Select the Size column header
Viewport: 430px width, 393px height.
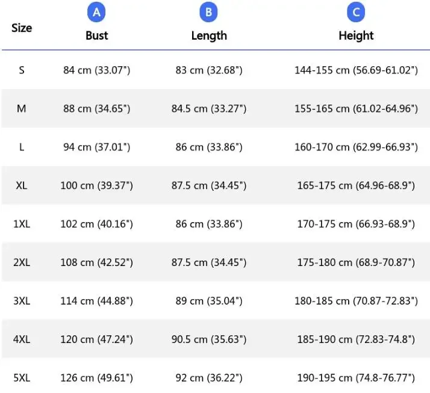tap(22, 28)
